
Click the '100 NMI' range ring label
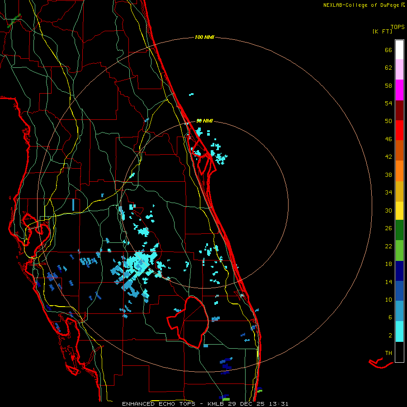point(204,37)
